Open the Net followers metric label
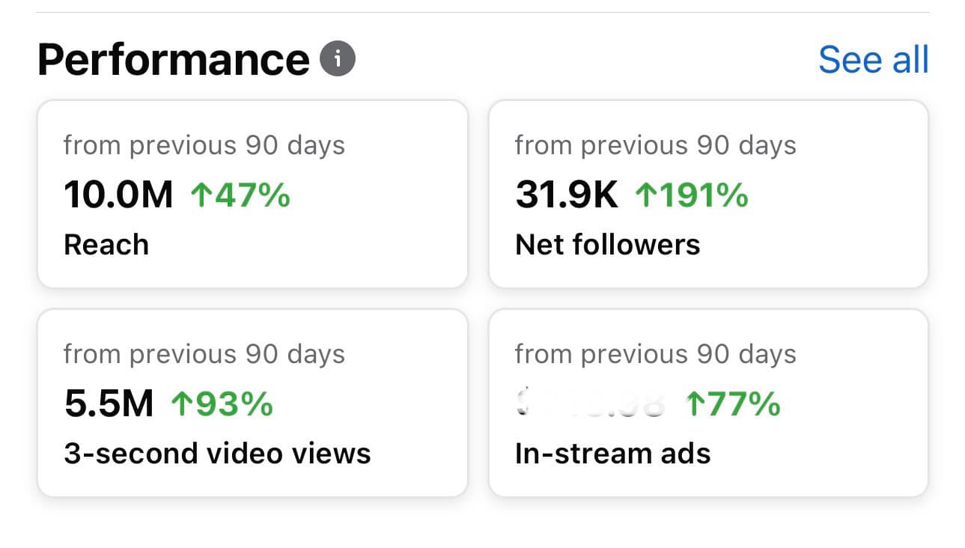 (x=608, y=245)
